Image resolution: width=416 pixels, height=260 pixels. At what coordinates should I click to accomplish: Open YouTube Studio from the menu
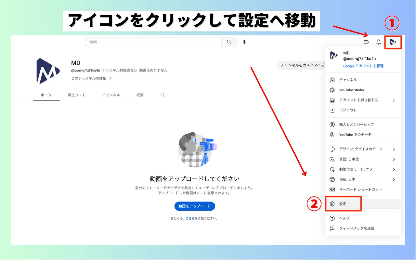click(x=351, y=90)
